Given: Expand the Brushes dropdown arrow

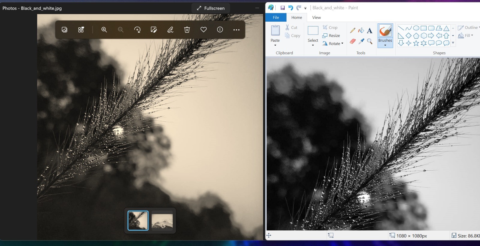Looking at the screenshot, I should (385, 45).
